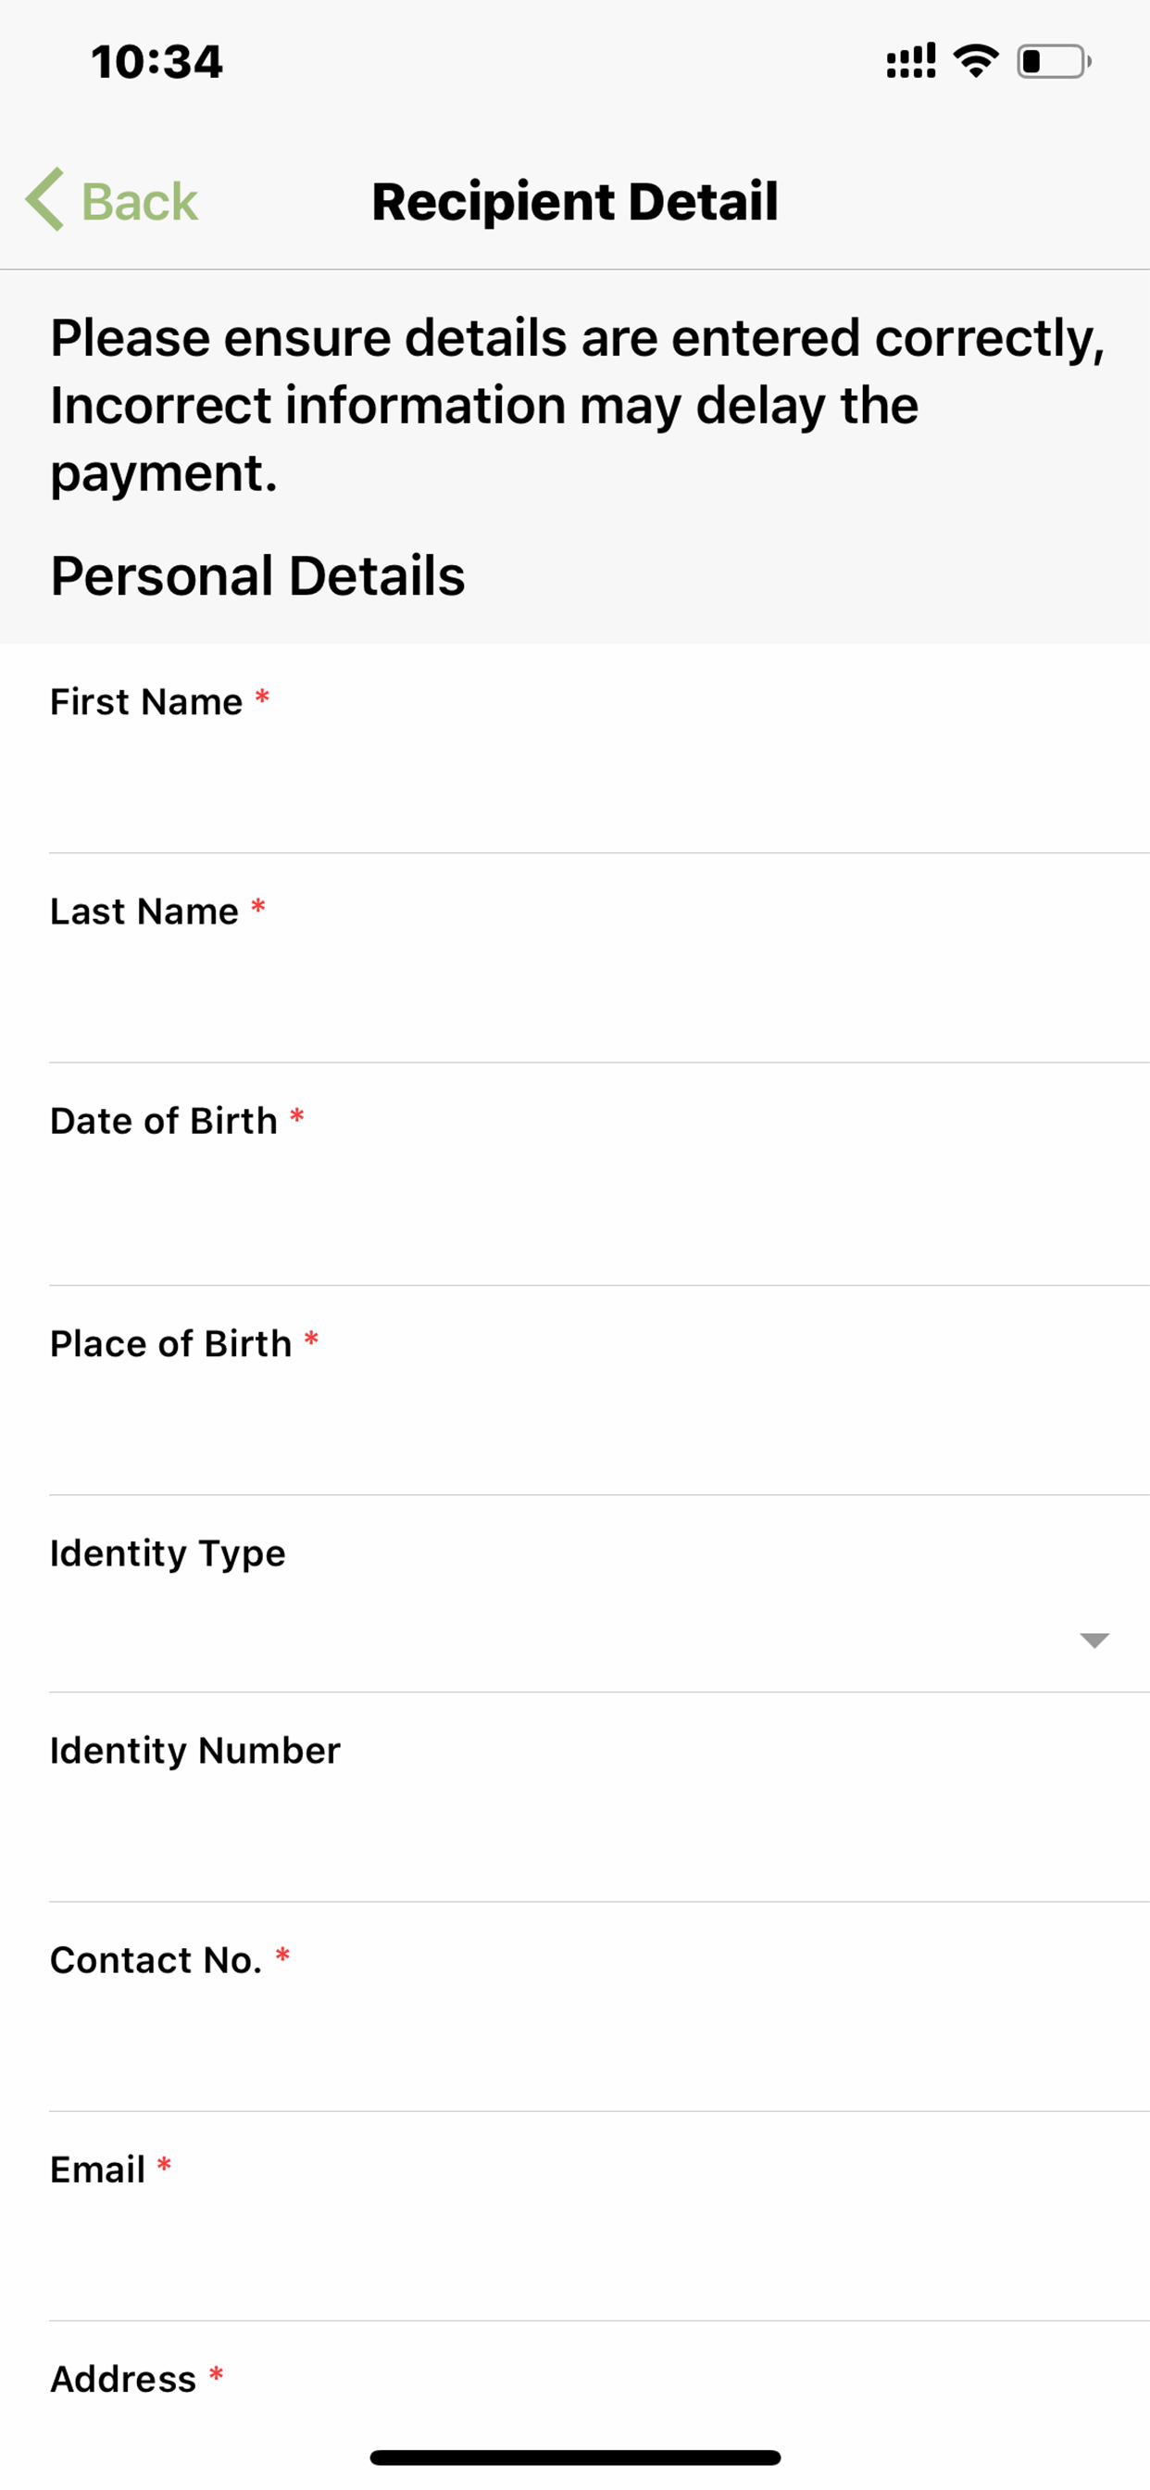Tap the Wi-Fi icon in status bar

[975, 61]
